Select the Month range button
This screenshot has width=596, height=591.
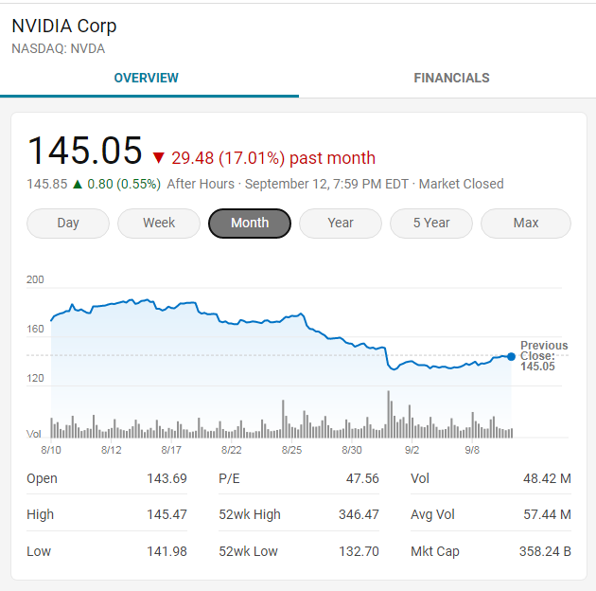250,224
